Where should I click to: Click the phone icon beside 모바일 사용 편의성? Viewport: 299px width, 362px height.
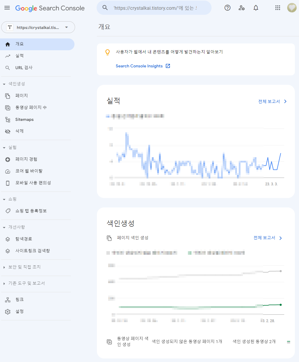(8, 183)
